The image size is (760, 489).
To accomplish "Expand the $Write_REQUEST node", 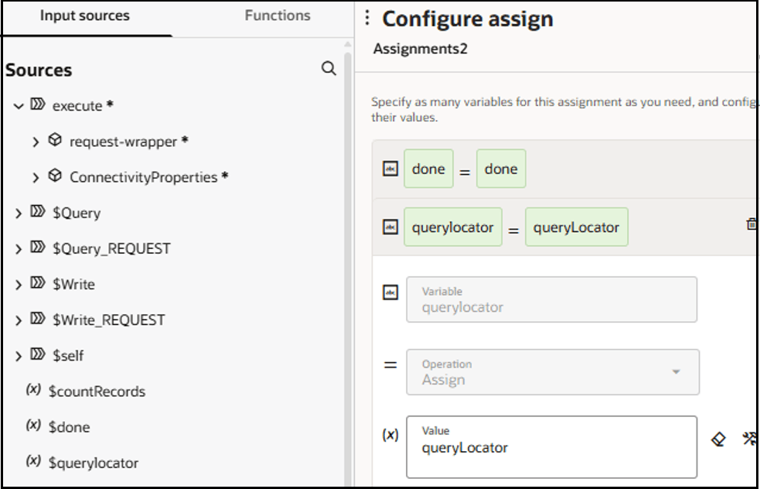I will point(19,320).
